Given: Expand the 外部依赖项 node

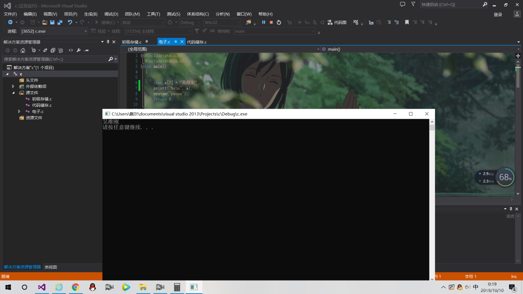Looking at the screenshot, I should coord(13,87).
